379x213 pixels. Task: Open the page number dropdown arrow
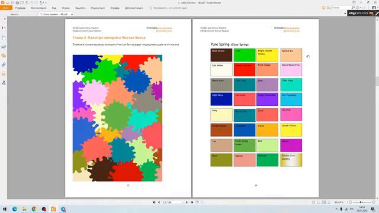pyautogui.click(x=183, y=202)
